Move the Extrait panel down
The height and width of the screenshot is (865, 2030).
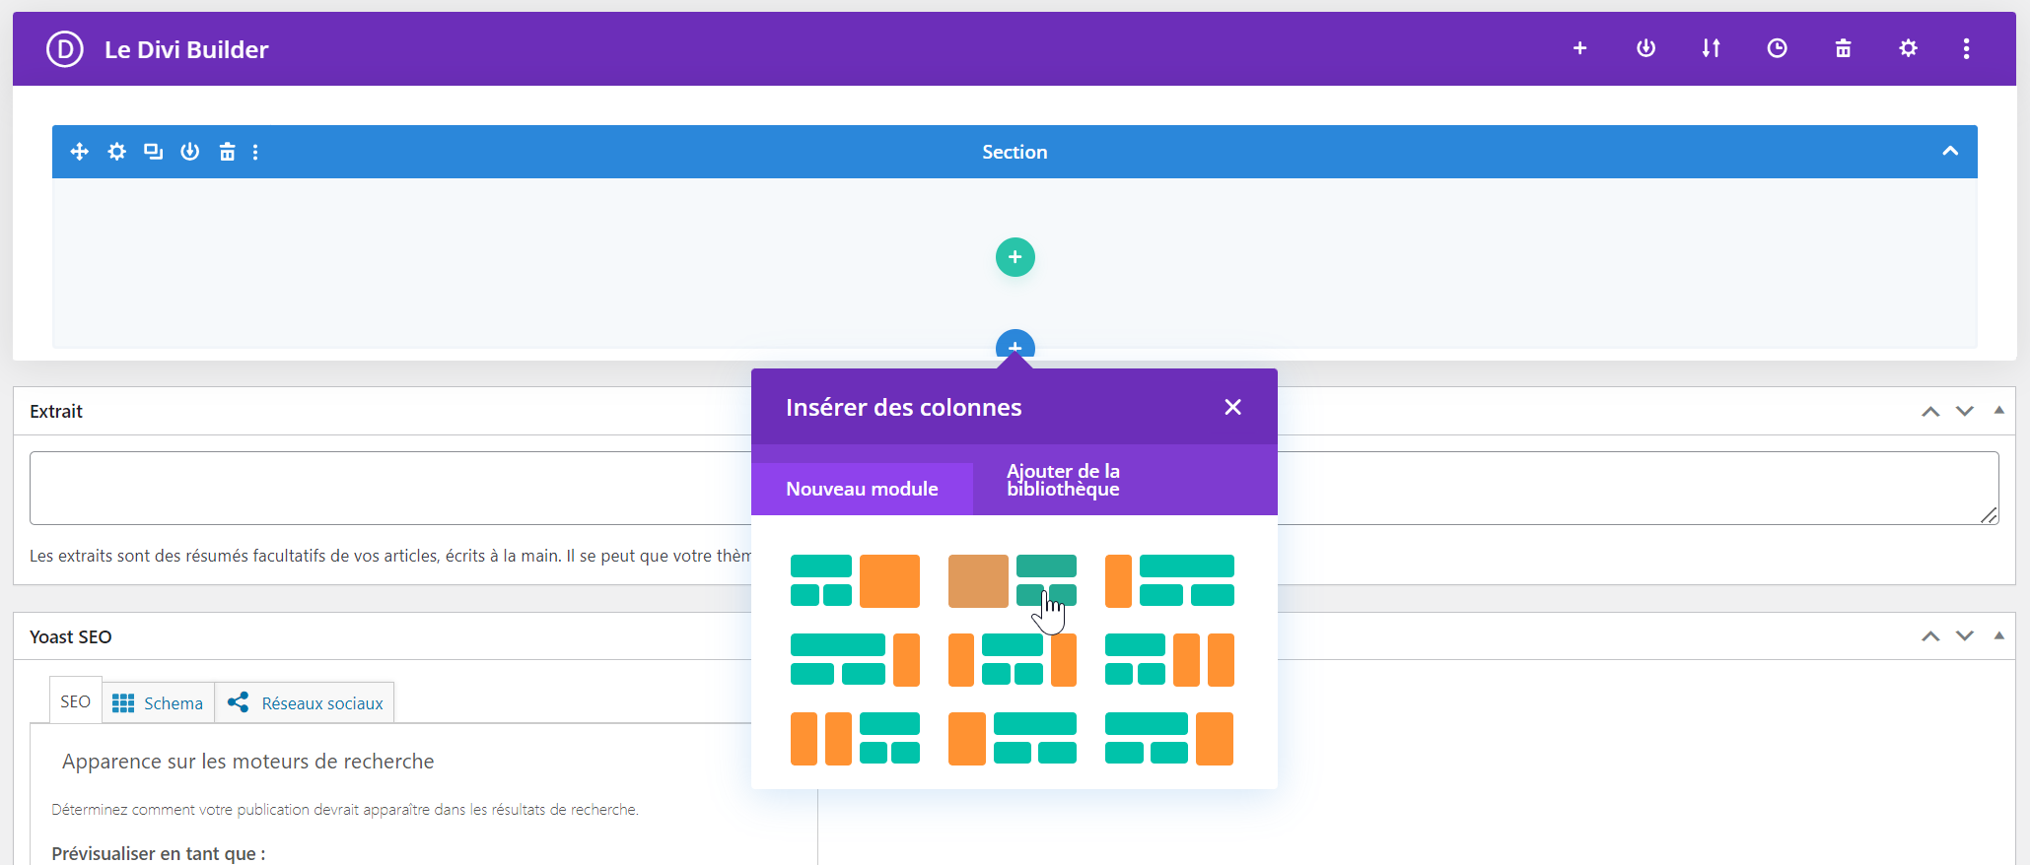pos(1965,411)
